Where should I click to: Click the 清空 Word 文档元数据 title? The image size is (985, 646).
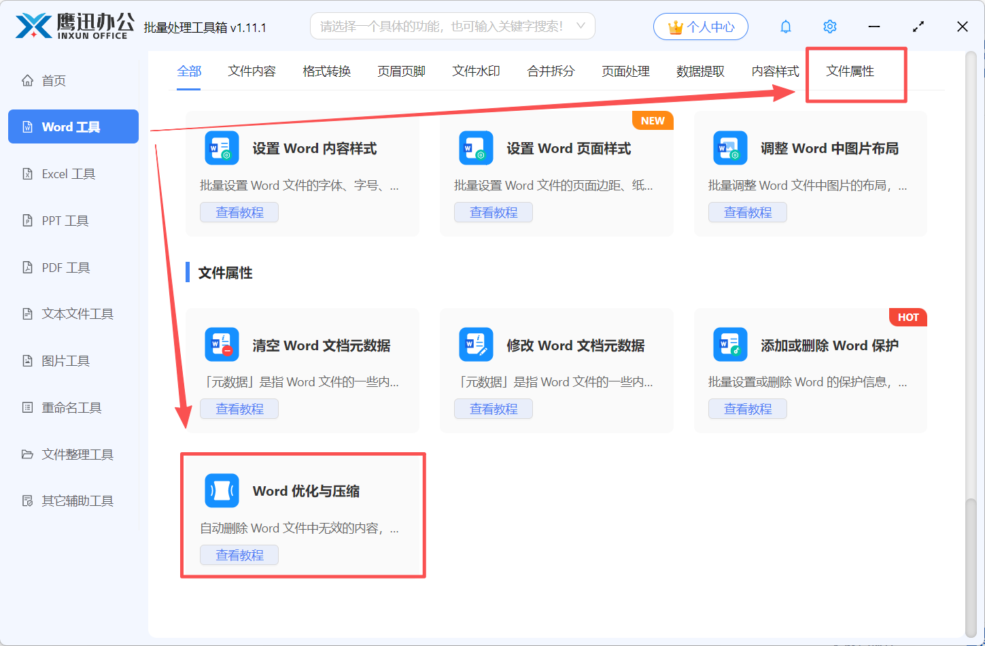[x=322, y=345]
